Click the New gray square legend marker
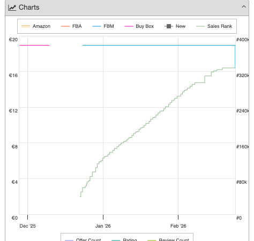The image size is (254, 241). pos(169,26)
